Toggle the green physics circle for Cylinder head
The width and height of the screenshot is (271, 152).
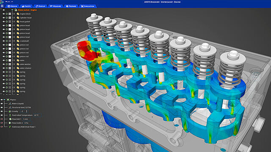click(x=7, y=18)
